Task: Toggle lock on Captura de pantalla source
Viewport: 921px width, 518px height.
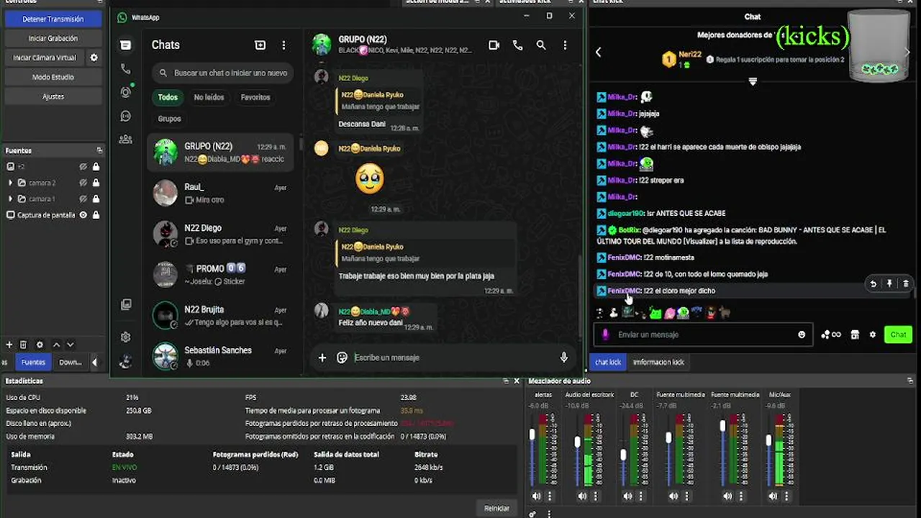Action: 96,215
